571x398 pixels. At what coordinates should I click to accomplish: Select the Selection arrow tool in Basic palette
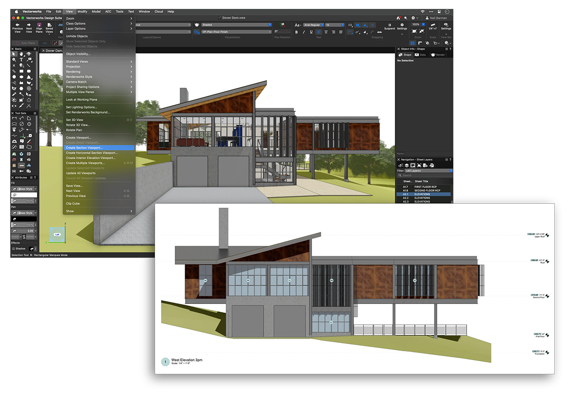click(14, 54)
